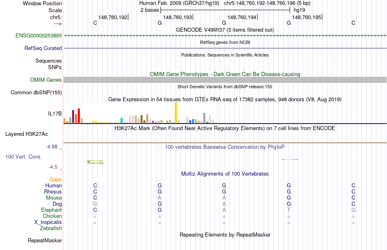This screenshot has height=250, width=387.
Task: Click the 148,760,192 position marker
Action: [113, 17]
